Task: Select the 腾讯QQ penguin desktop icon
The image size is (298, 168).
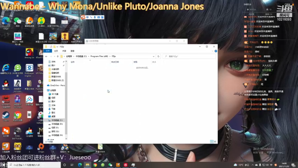Action: [x=6, y=85]
